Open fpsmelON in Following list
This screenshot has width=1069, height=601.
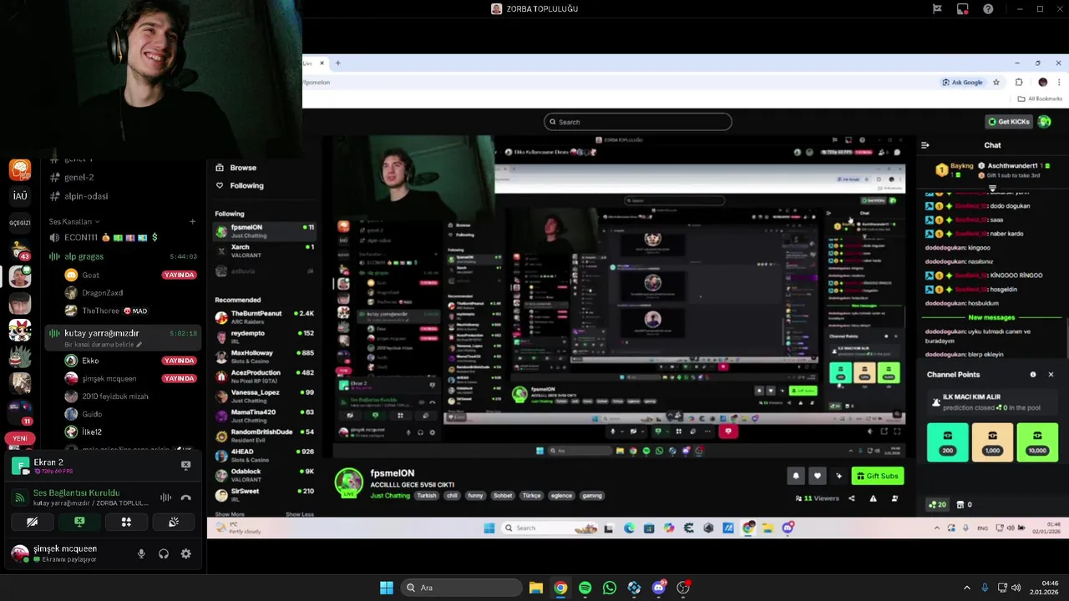click(265, 230)
